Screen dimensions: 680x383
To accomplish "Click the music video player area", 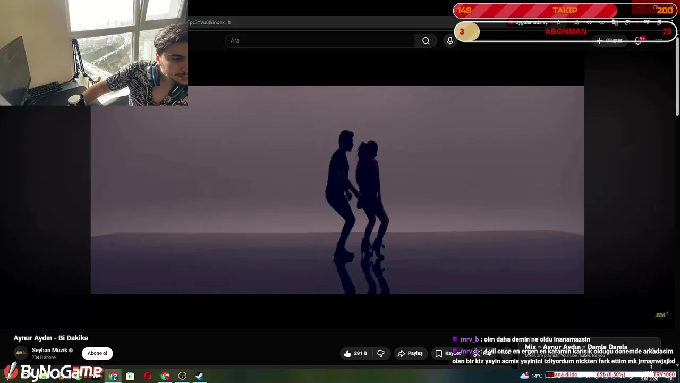I will (337, 190).
